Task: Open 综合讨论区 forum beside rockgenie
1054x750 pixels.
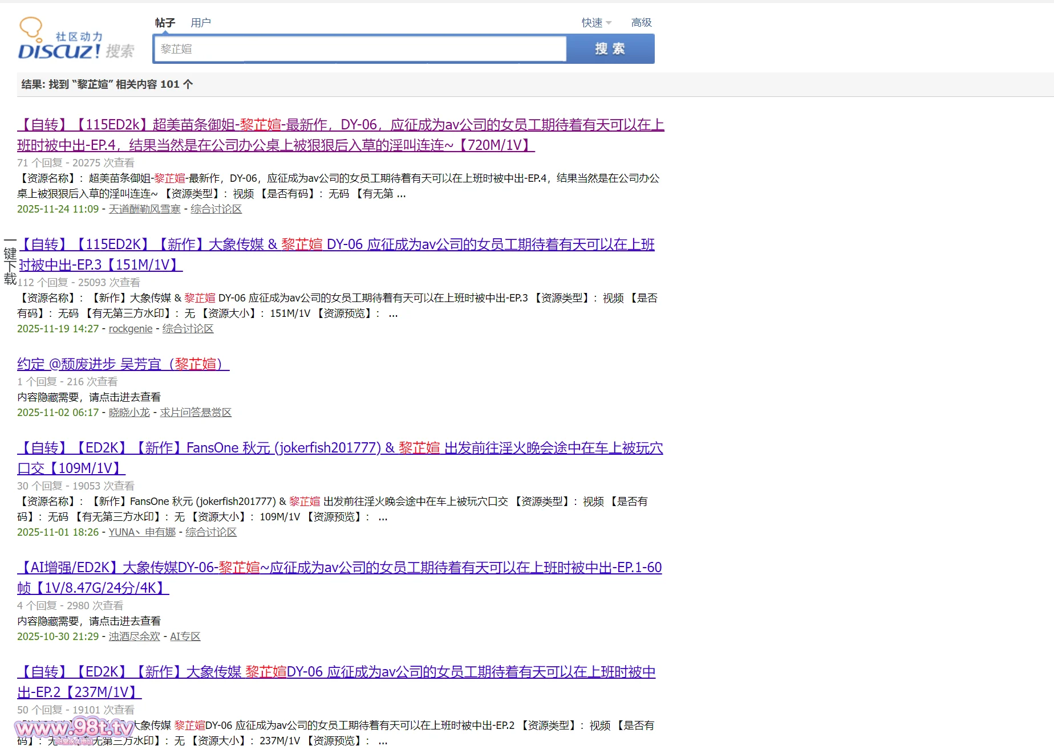Action: coord(188,329)
